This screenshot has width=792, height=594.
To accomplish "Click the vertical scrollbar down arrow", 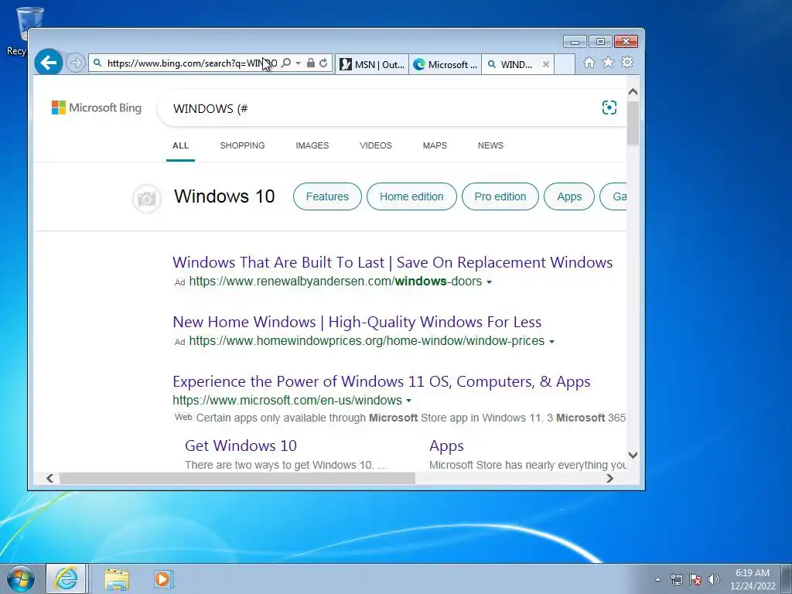I will point(633,455).
